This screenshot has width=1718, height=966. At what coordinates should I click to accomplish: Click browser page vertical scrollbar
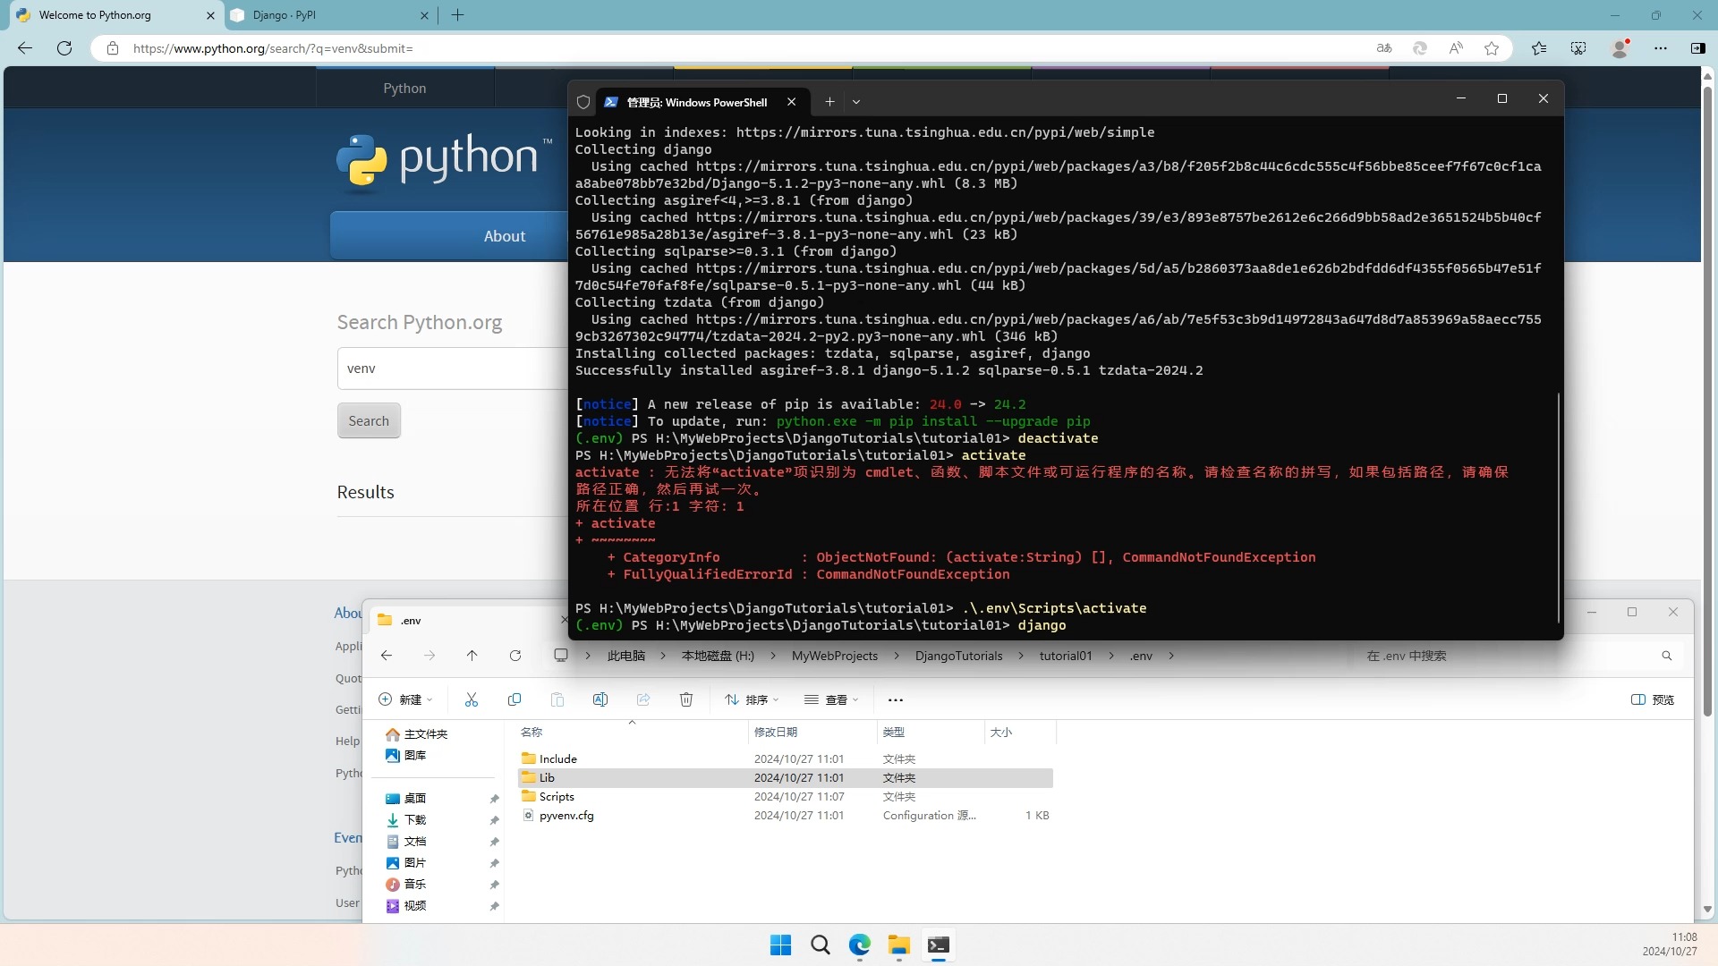pyautogui.click(x=1707, y=402)
